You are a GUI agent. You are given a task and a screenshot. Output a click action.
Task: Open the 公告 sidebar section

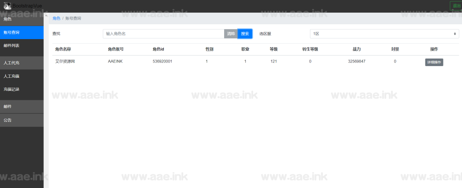coord(22,120)
